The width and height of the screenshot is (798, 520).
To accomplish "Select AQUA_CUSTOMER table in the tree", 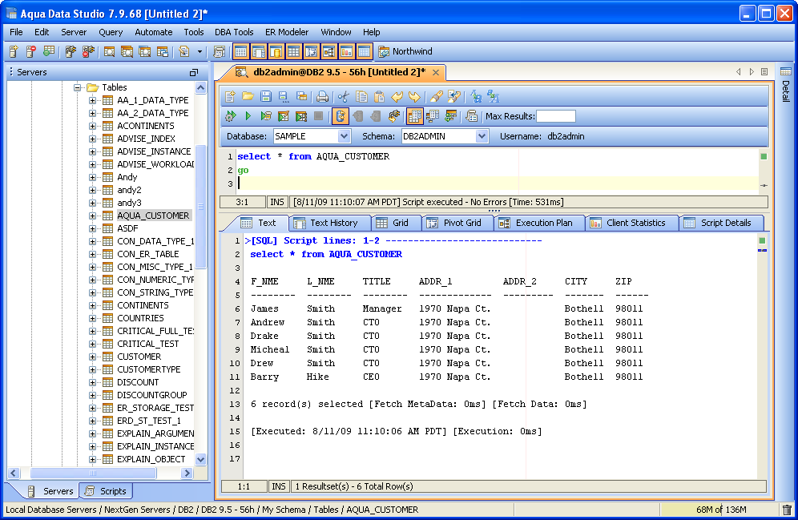I will [153, 216].
